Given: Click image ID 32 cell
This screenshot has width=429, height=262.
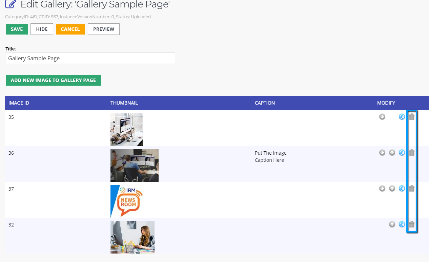Looking at the screenshot, I should (11, 225).
